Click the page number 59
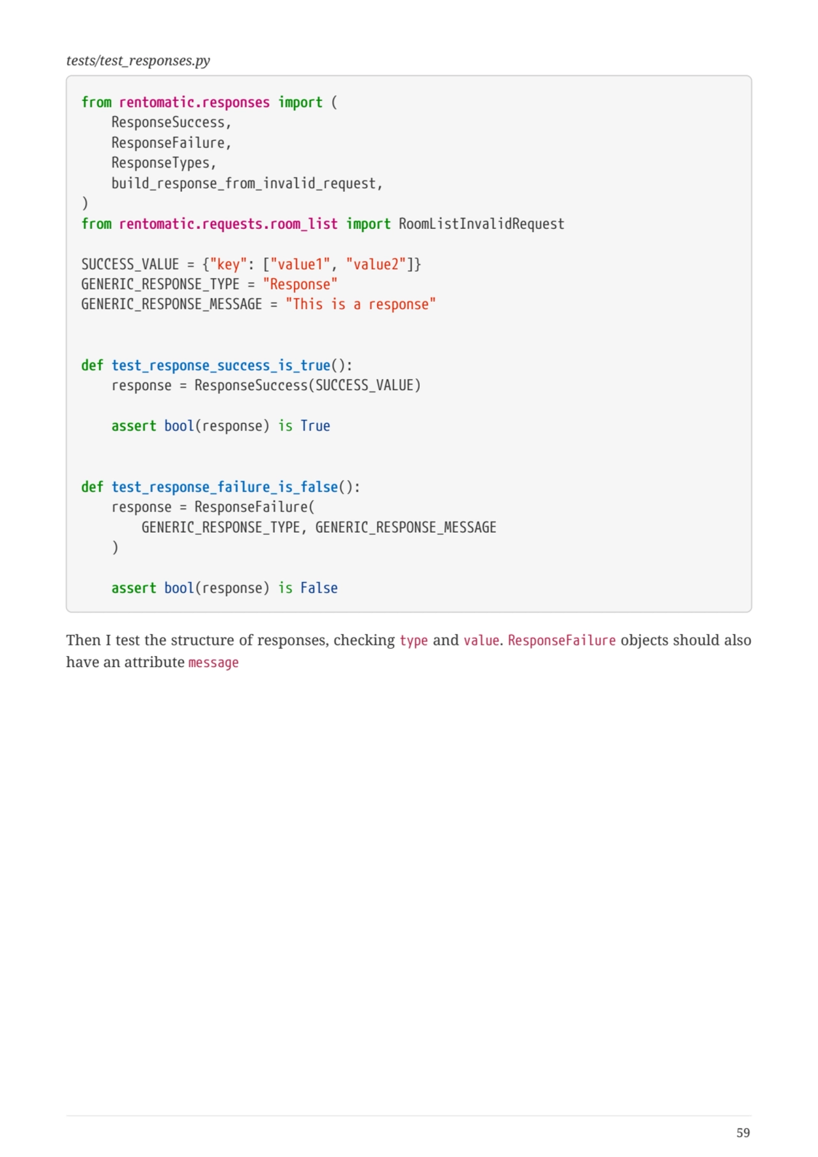 click(743, 1133)
